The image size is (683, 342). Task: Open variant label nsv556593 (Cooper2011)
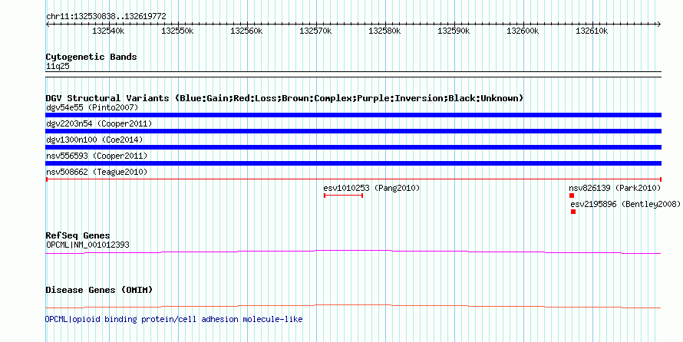coord(97,156)
